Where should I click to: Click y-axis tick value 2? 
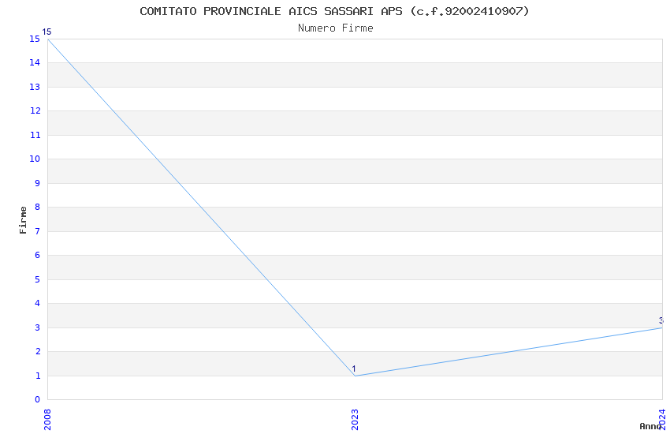click(38, 352)
